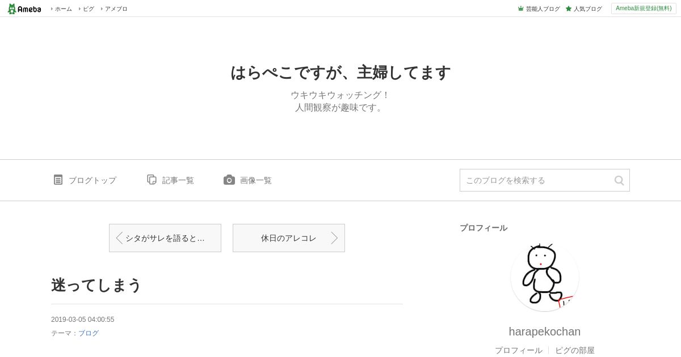Open the harapekochan profile avatar
This screenshot has height=357, width=681.
click(x=545, y=277)
